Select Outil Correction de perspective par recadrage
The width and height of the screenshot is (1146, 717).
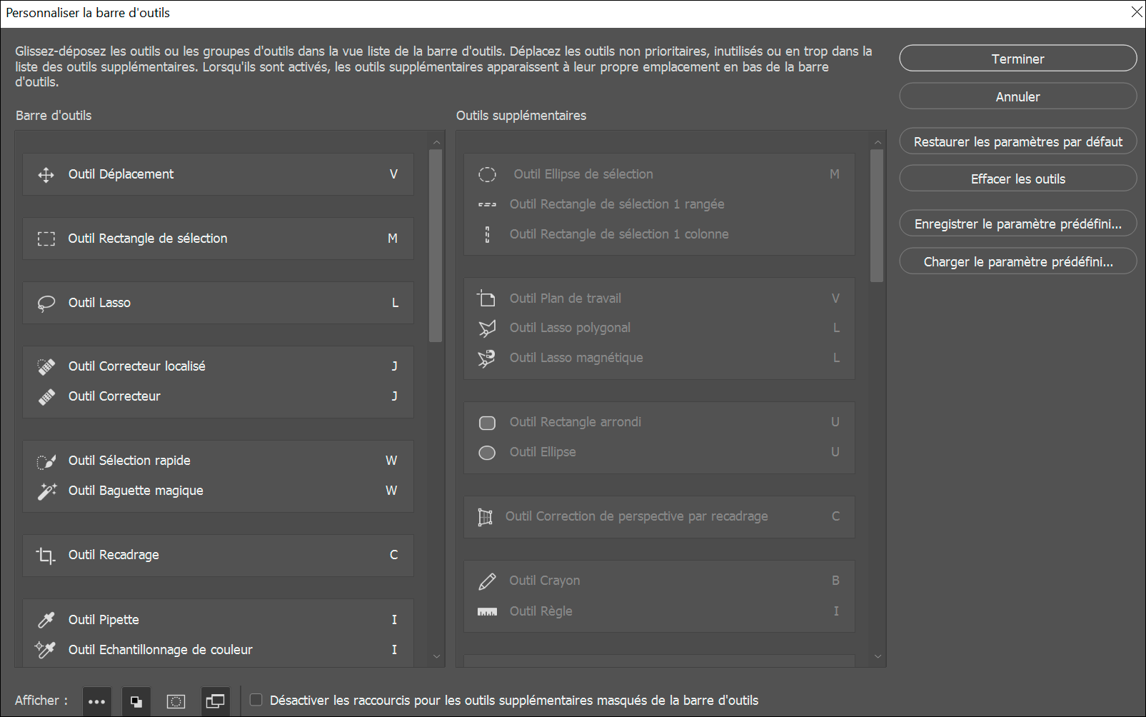pyautogui.click(x=636, y=516)
